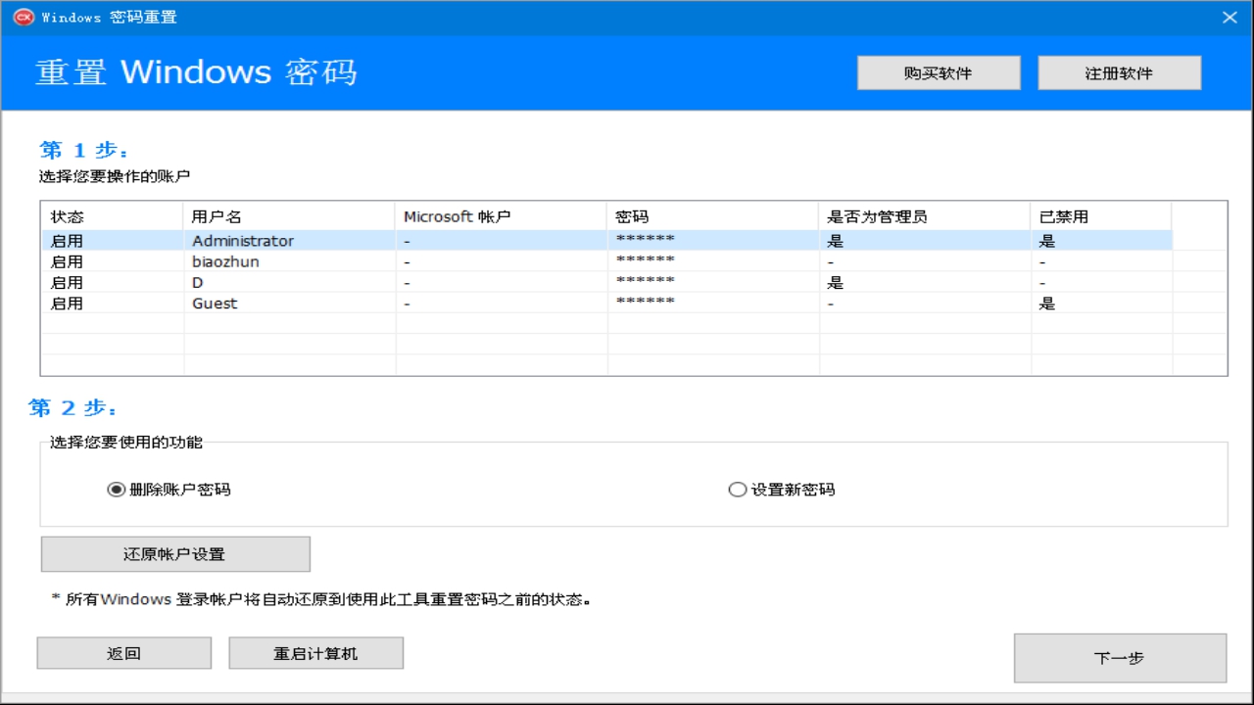
Task: Click the Administrator password asterisks cell
Action: tap(644, 240)
